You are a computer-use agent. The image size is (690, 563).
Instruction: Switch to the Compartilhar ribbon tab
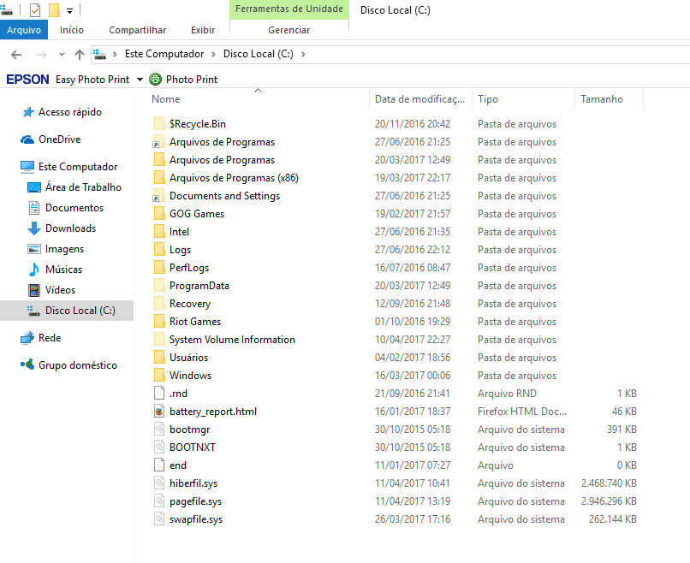pyautogui.click(x=137, y=30)
